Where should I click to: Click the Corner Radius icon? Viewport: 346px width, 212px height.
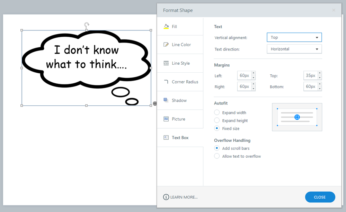point(166,82)
